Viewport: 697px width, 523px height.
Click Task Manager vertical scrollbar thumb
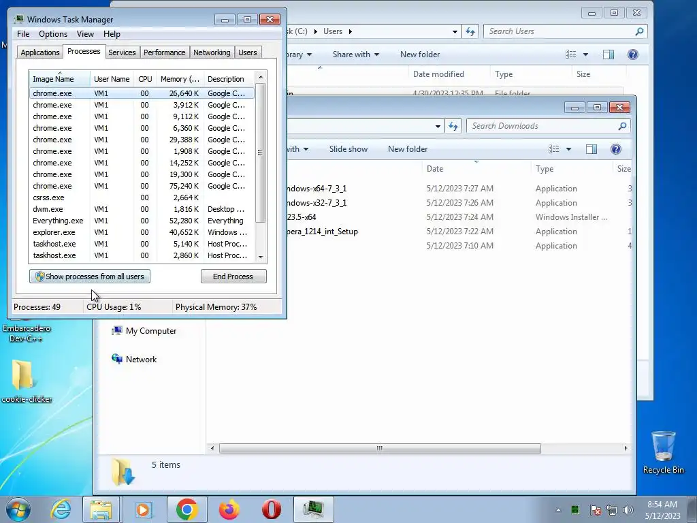click(x=261, y=153)
